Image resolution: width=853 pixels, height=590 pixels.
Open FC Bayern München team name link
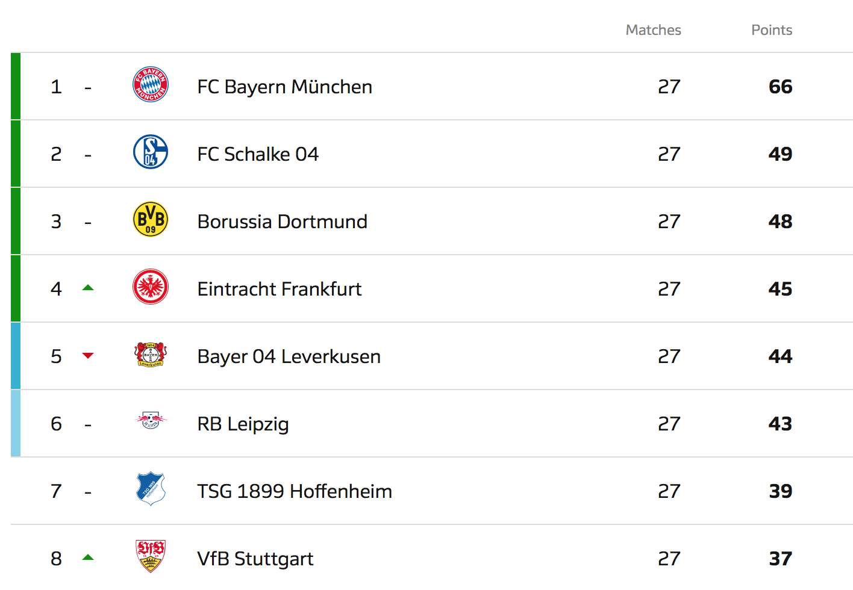[284, 87]
